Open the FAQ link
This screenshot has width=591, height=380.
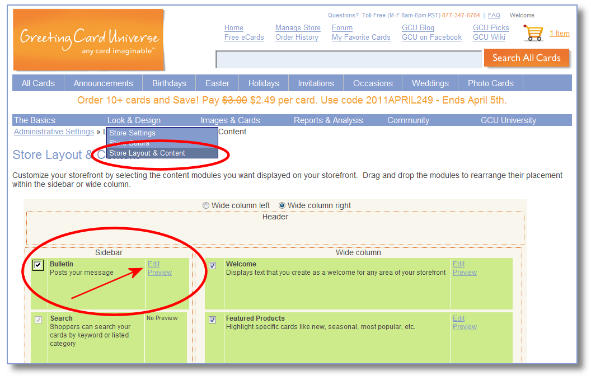(x=494, y=15)
